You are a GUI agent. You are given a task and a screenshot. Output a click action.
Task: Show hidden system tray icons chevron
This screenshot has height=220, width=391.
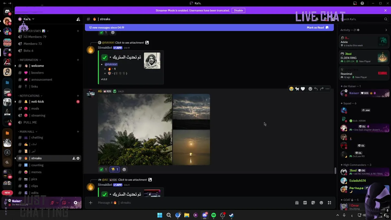tap(338, 215)
